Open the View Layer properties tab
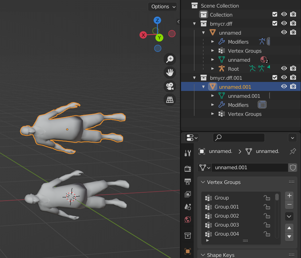Viewport: 301px width, 258px height. coord(188,194)
